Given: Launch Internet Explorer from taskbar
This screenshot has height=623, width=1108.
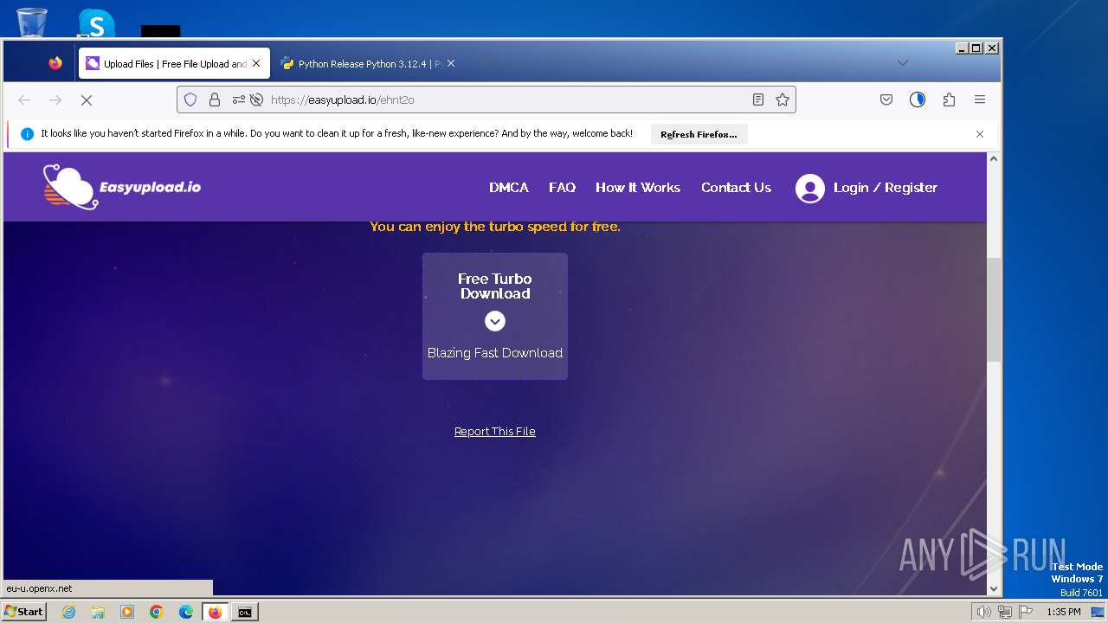Looking at the screenshot, I should 69,612.
